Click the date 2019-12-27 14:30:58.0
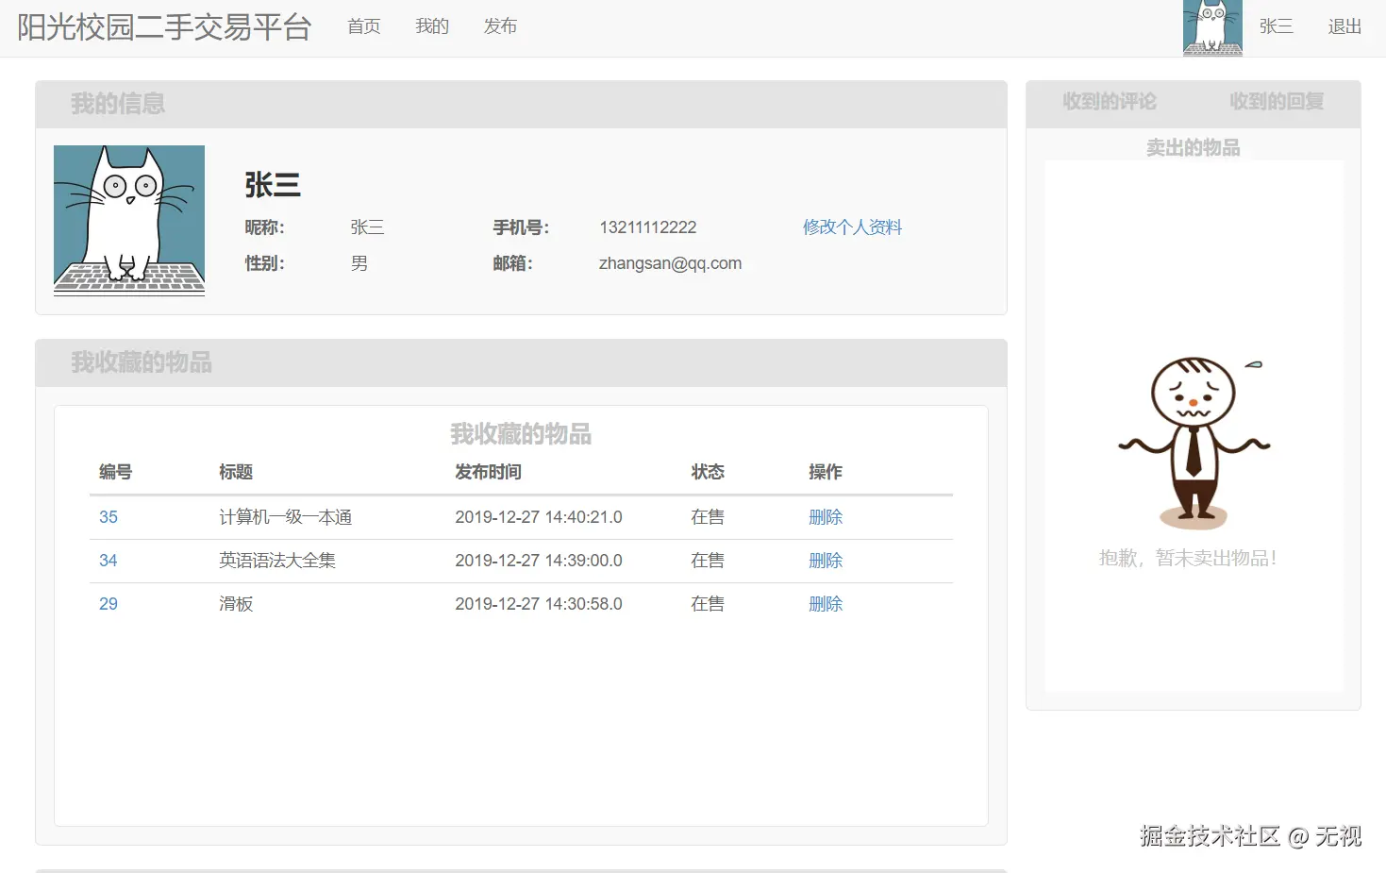 pyautogui.click(x=539, y=604)
